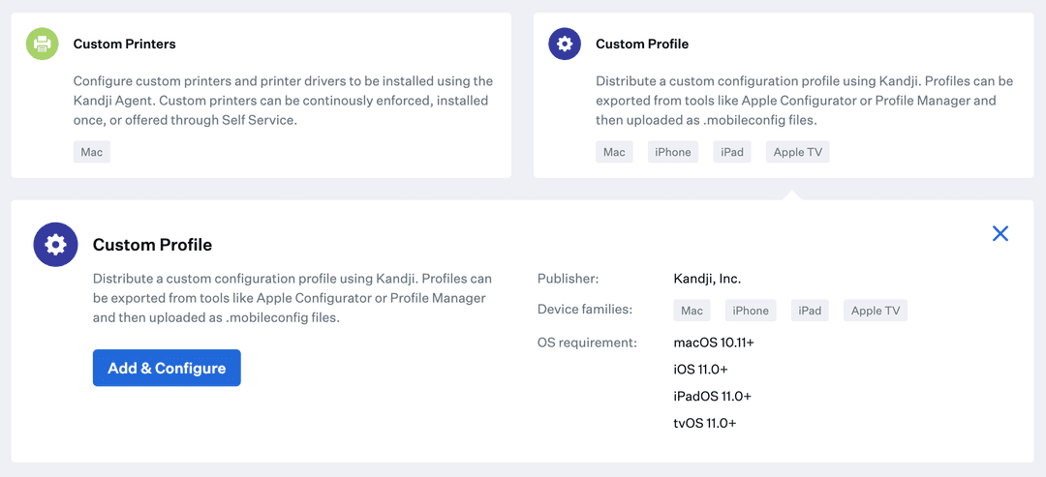Click the OS requirement: label
This screenshot has height=477, width=1046.
[588, 343]
